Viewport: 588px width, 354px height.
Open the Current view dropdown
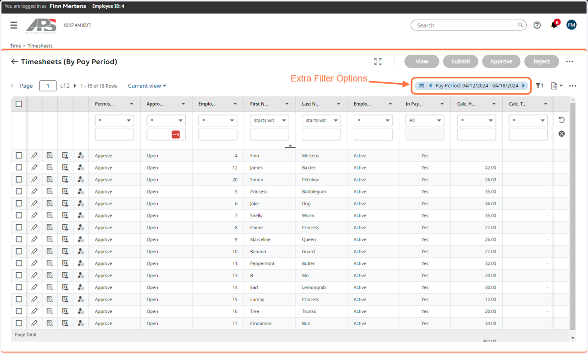coord(147,86)
